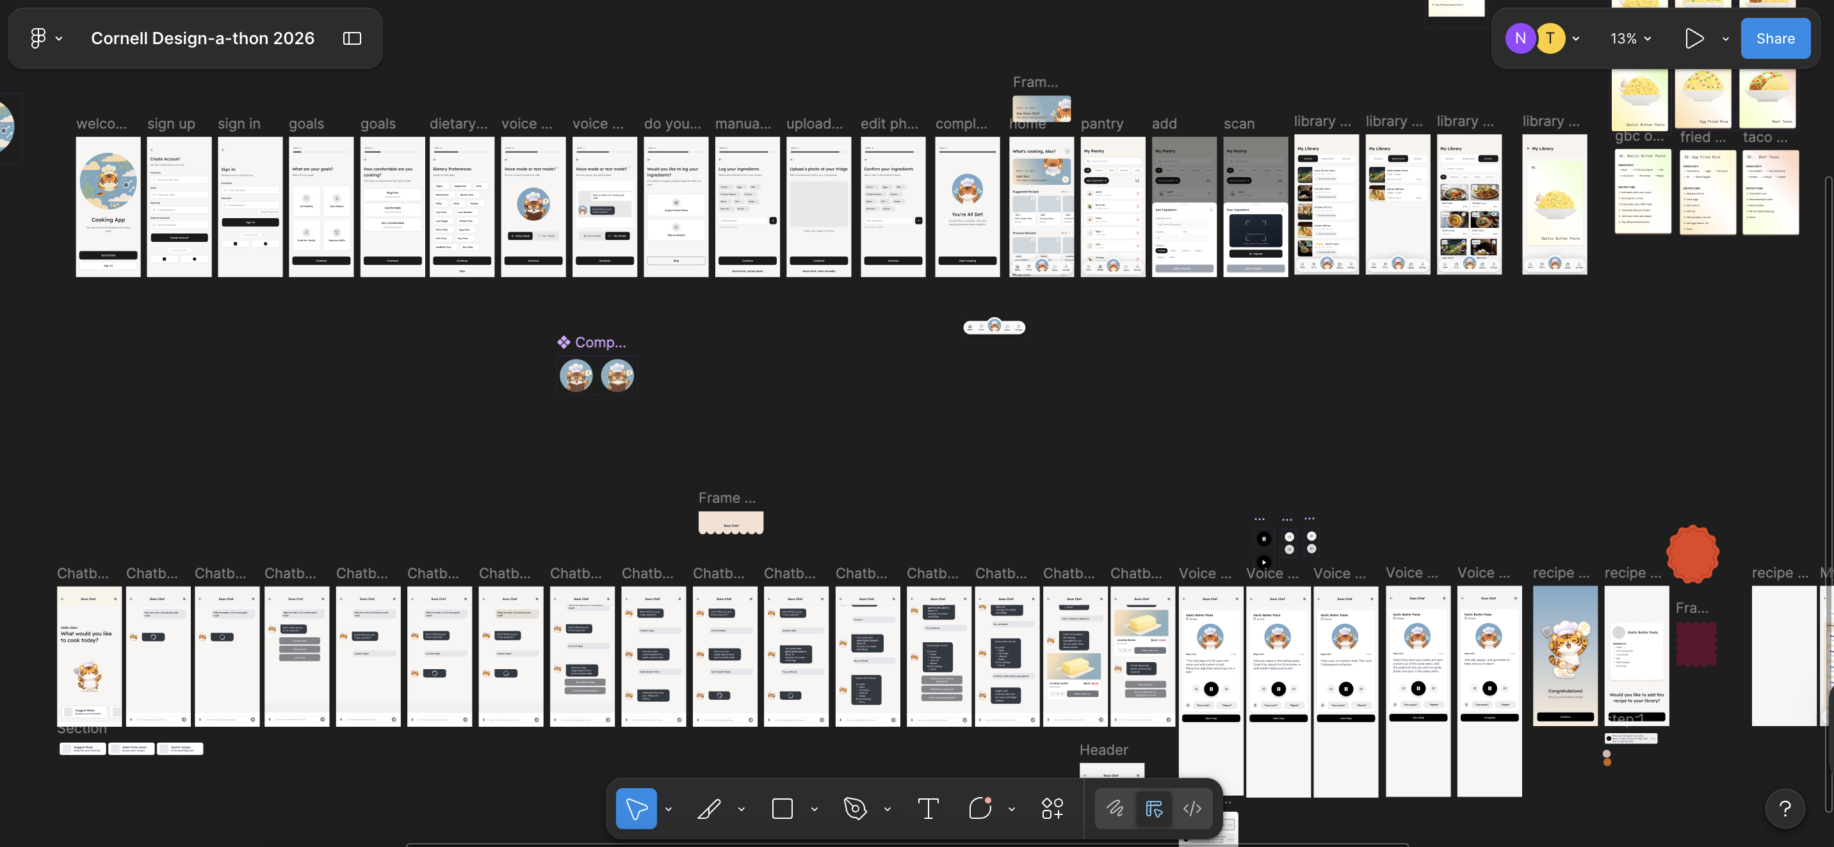Toggle Dev Mode code view
This screenshot has width=1834, height=847.
[1192, 809]
